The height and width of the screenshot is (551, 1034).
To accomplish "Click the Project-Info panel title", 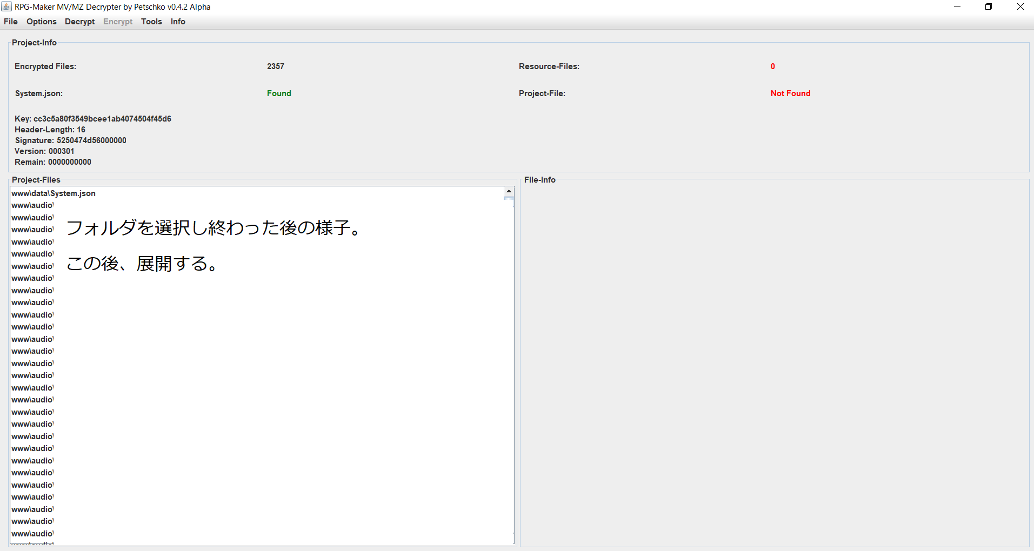I will pyautogui.click(x=34, y=43).
